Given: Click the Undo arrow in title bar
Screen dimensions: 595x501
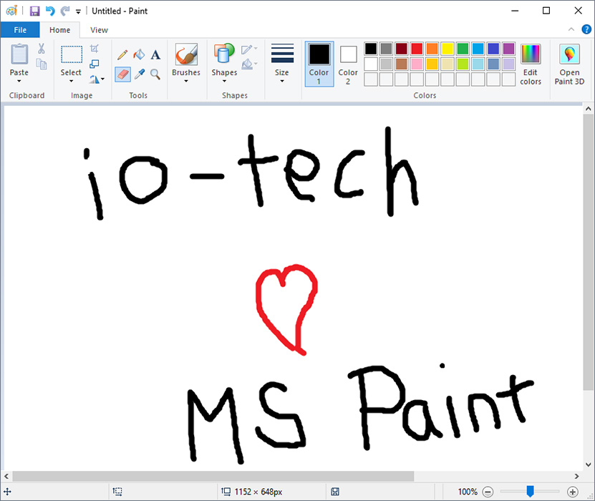Looking at the screenshot, I should [50, 11].
